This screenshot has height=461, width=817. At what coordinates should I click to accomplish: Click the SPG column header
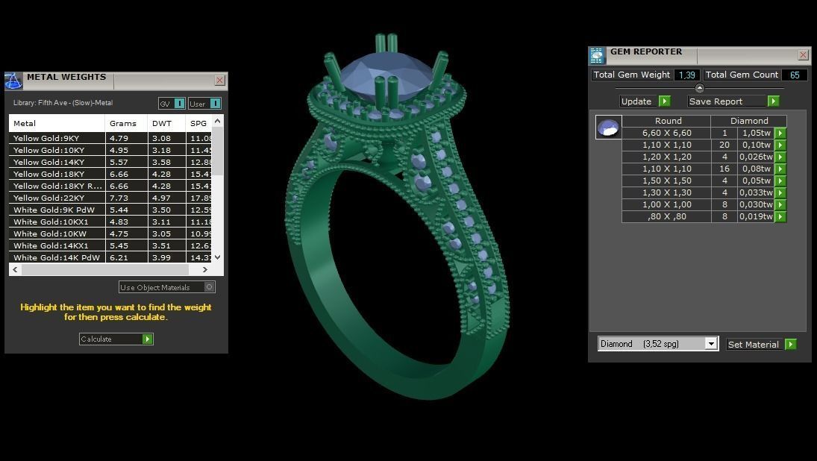point(198,123)
